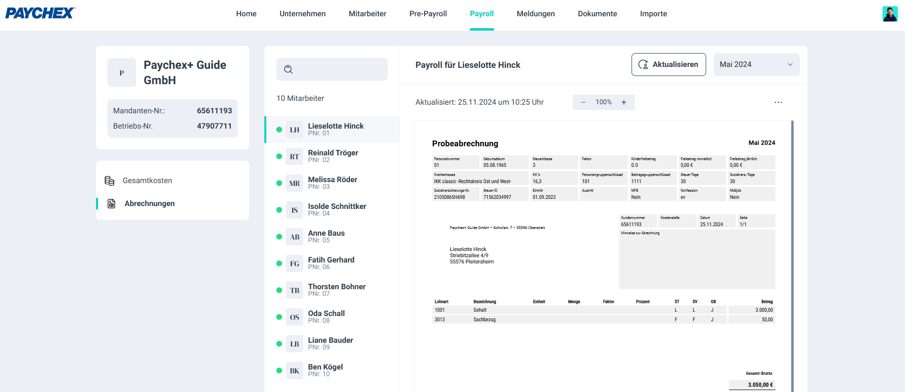Screen dimensions: 905x392
Task: Open the Meldungen tab
Action: point(535,14)
